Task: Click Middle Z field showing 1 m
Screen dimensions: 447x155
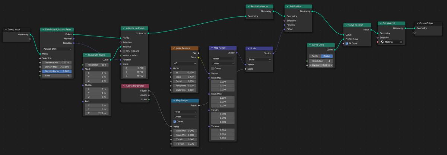Action: click(96, 97)
